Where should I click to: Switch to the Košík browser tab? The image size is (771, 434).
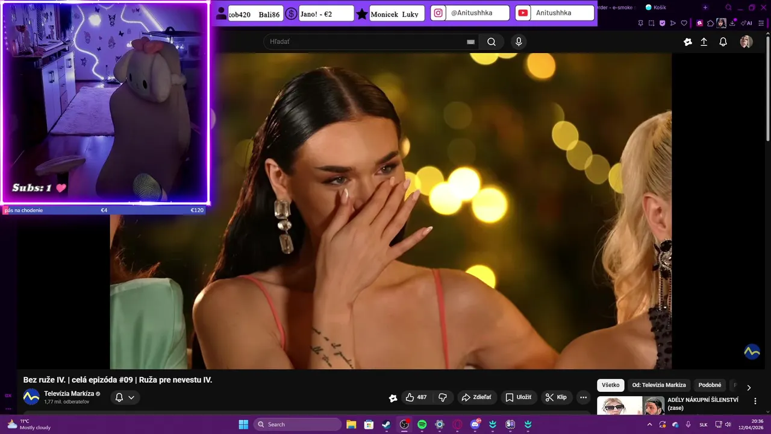(x=657, y=7)
